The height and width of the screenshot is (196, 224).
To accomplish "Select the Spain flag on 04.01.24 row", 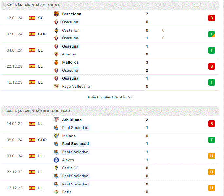I will click(x=32, y=50).
